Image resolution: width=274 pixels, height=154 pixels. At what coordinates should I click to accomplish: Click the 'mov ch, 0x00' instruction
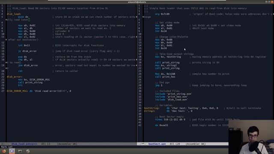point(27,31)
